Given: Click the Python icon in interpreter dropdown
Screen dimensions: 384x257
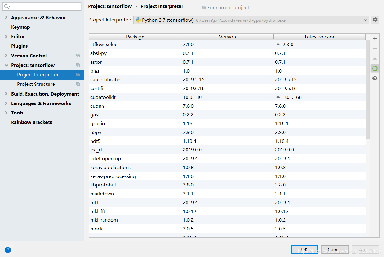Looking at the screenshot, I should pyautogui.click(x=138, y=20).
